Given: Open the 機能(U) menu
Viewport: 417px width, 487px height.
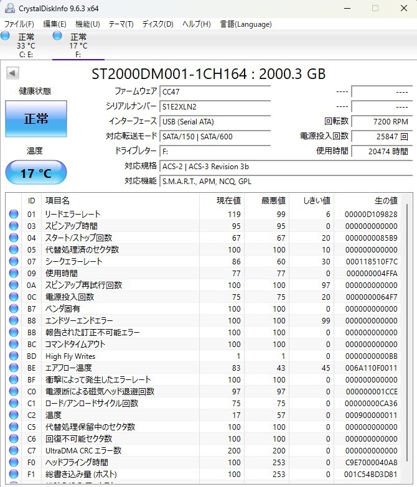Looking at the screenshot, I should pyautogui.click(x=88, y=24).
